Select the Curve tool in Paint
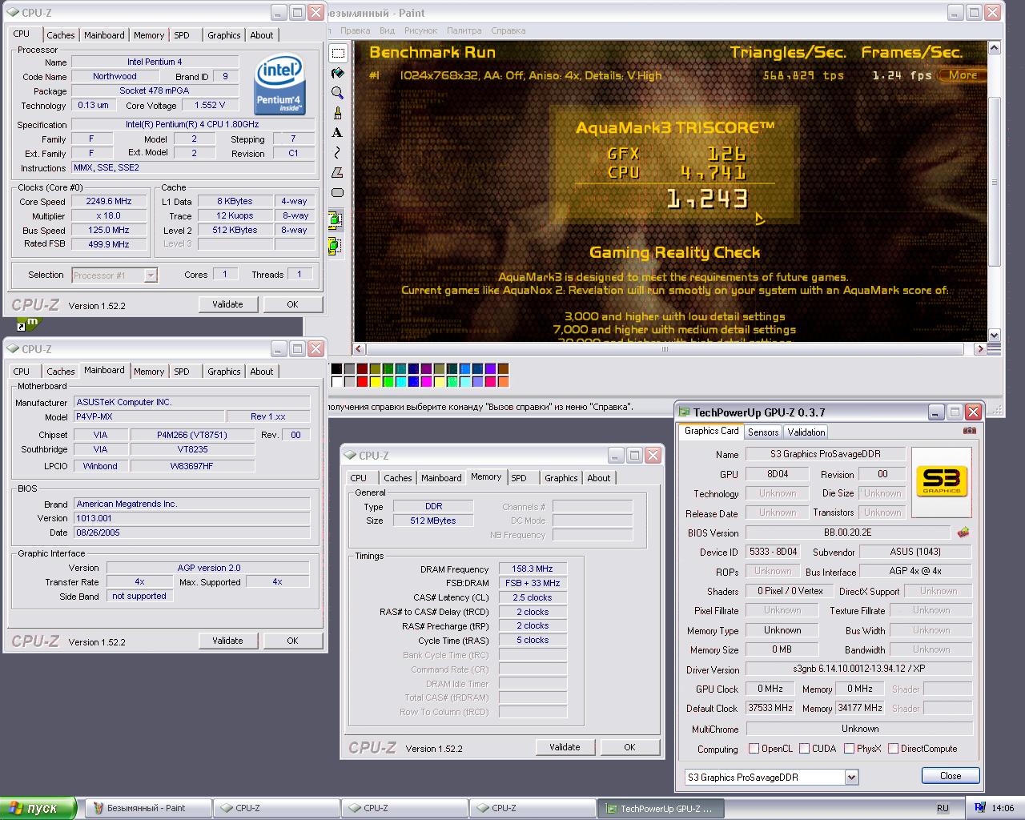Screen dimensions: 1025x820 pos(338,153)
